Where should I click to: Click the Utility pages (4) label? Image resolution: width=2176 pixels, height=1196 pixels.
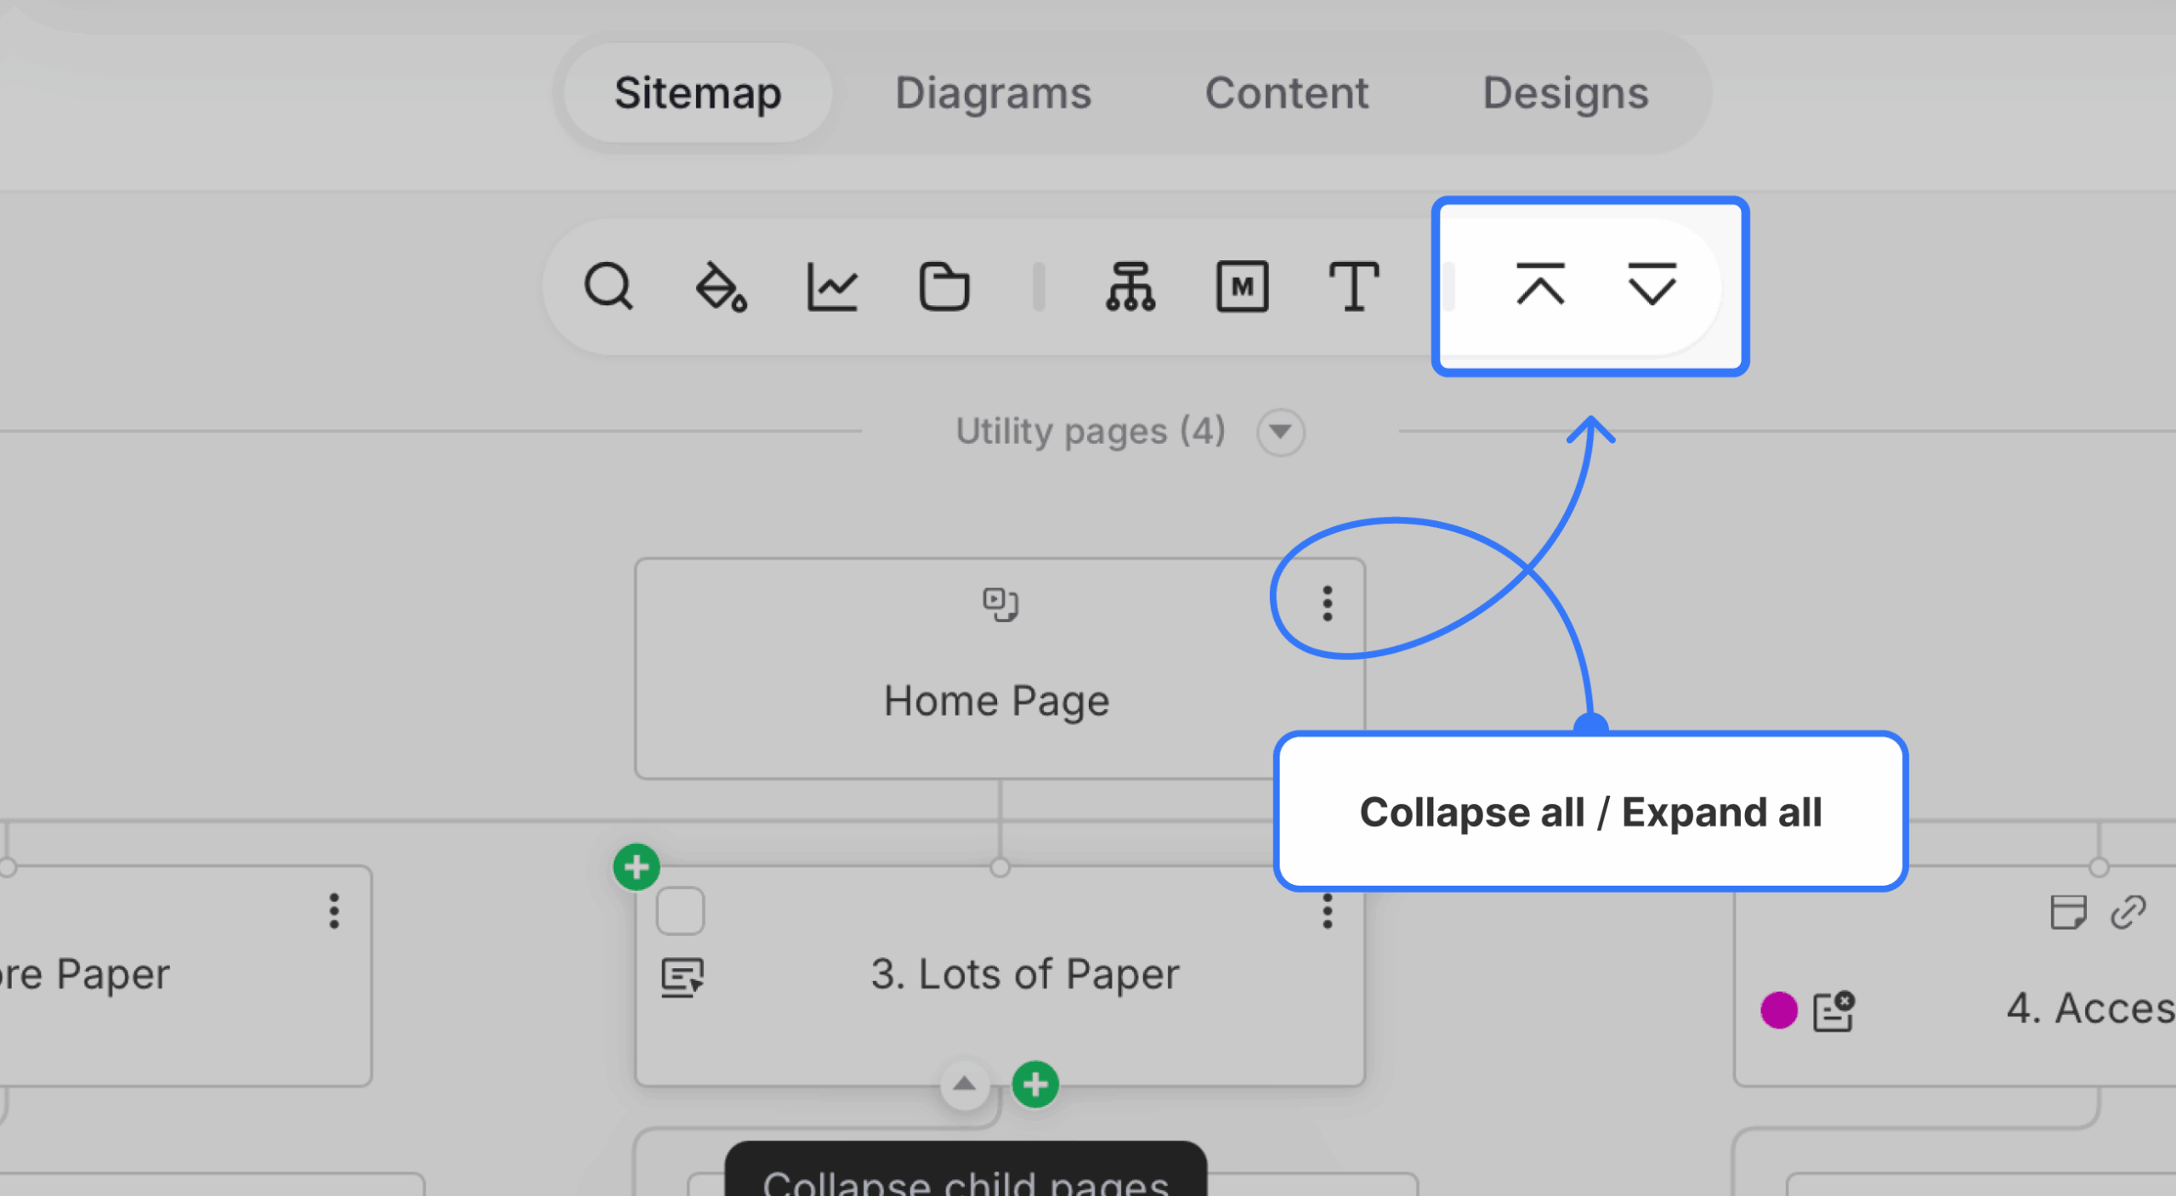(x=1091, y=431)
